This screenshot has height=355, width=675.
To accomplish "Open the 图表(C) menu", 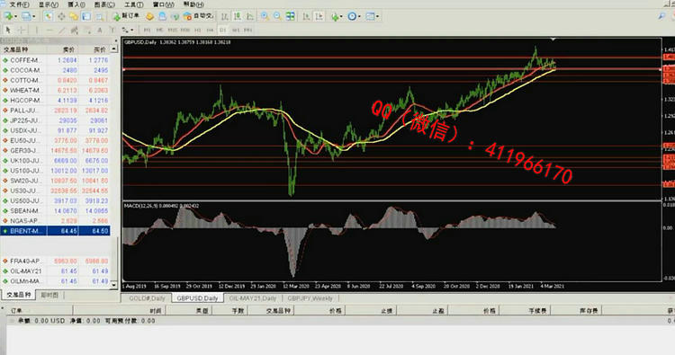I will [x=104, y=4].
